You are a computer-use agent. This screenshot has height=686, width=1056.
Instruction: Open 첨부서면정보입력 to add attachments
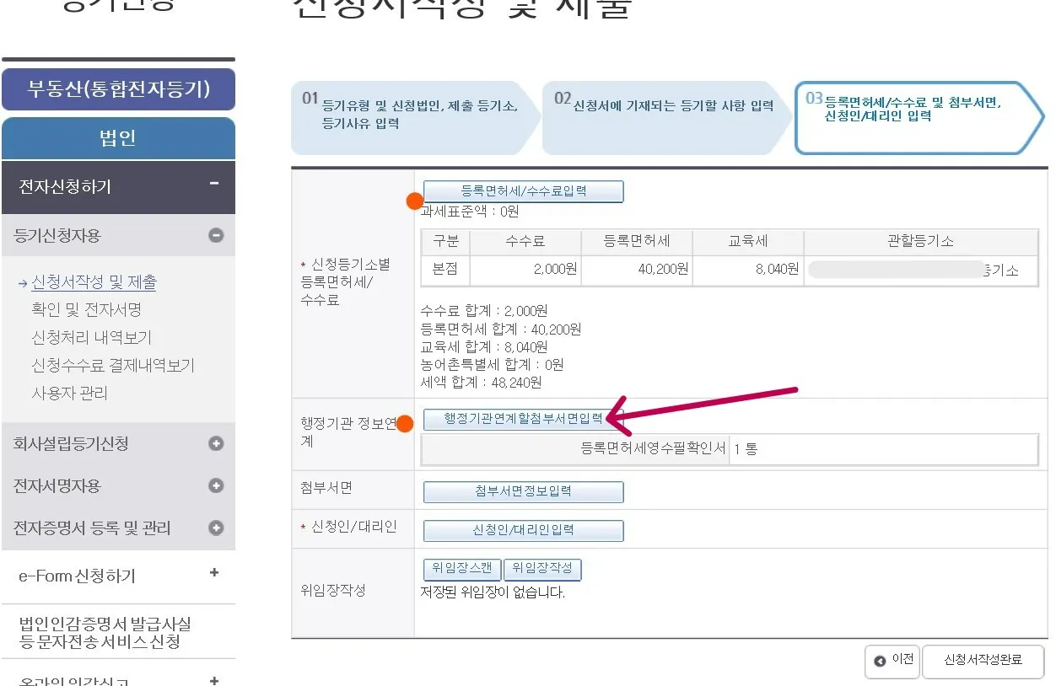522,491
